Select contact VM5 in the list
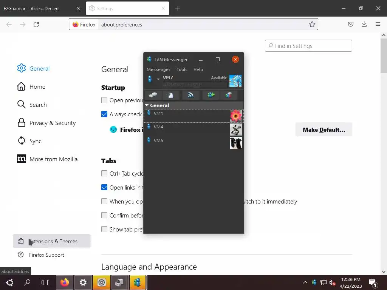The image size is (387, 290). pyautogui.click(x=193, y=143)
